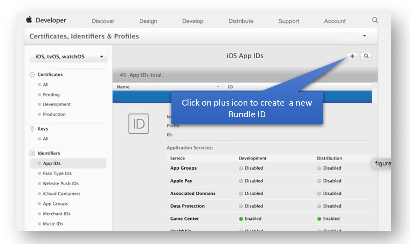Click Associated Domains Development Disabled status
The image size is (410, 244).
251,193
